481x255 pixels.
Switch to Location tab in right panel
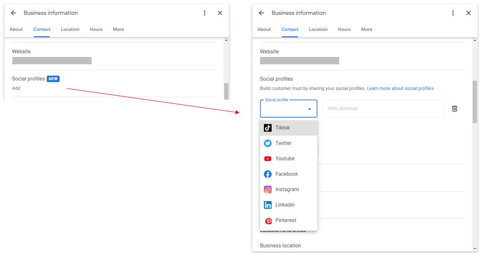tap(318, 29)
